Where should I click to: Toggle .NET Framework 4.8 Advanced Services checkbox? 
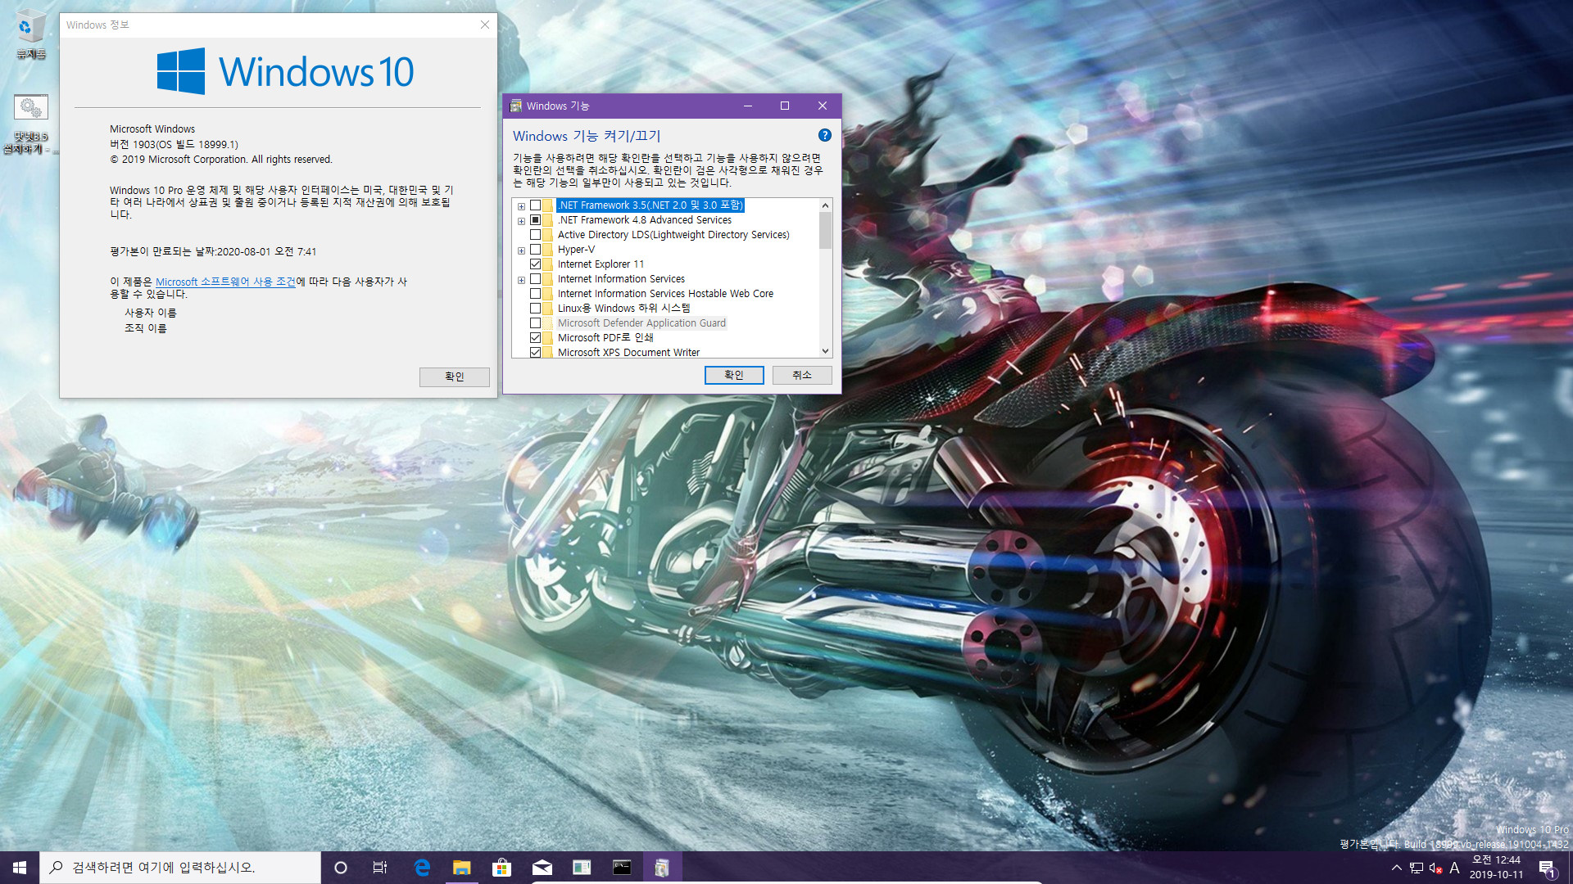pyautogui.click(x=535, y=220)
